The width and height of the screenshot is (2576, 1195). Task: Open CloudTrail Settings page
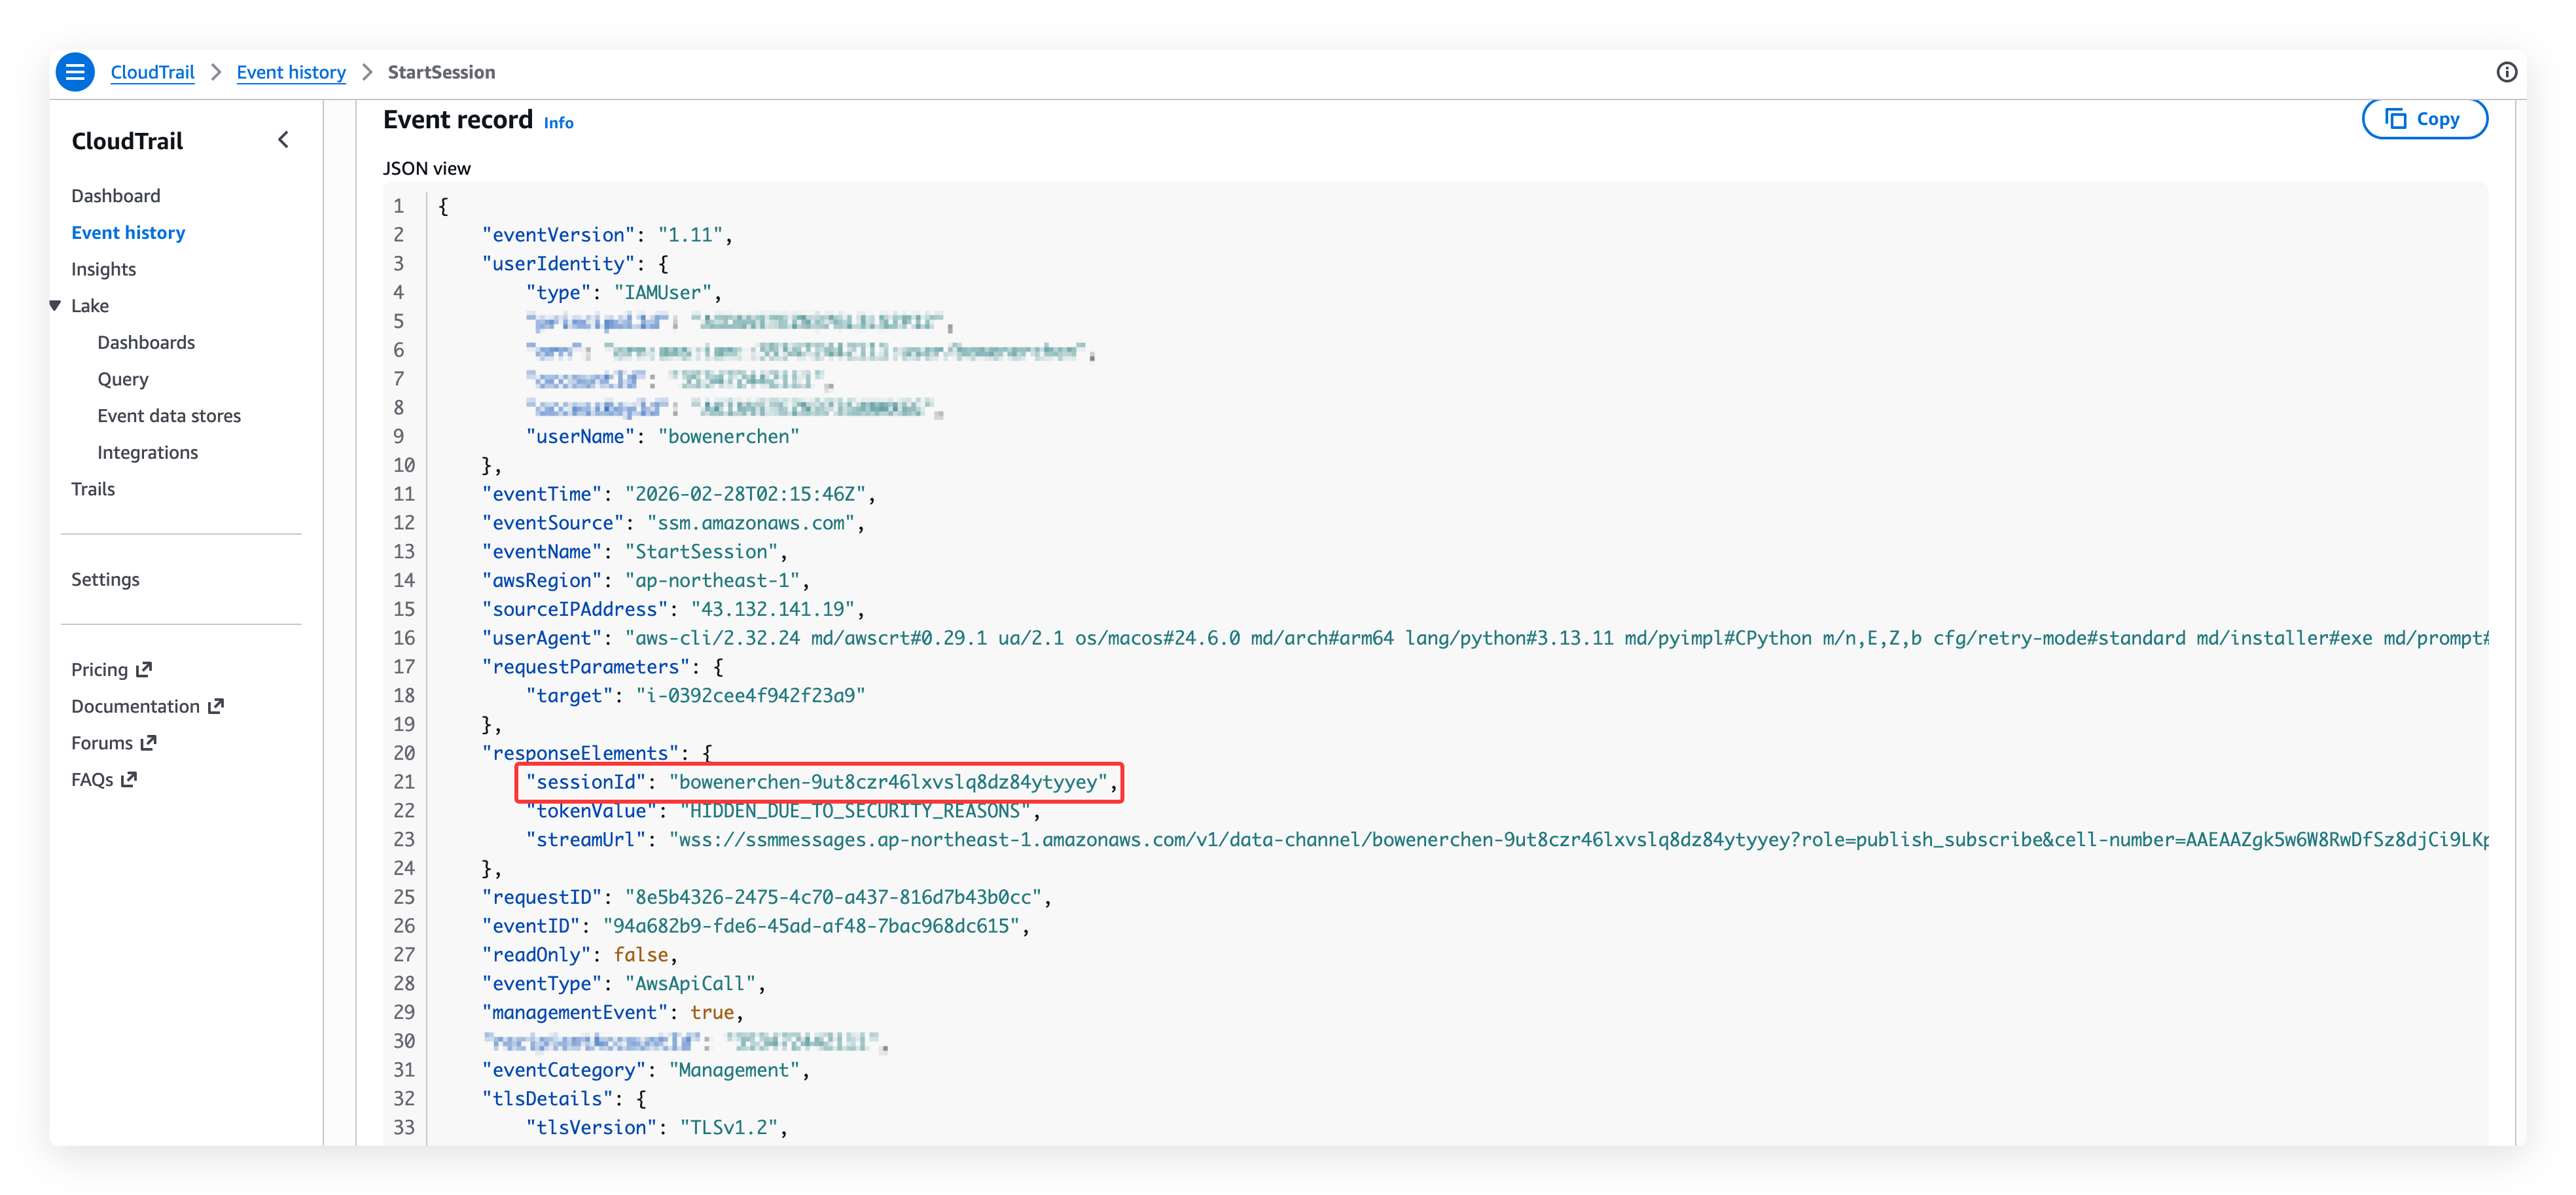tap(105, 579)
